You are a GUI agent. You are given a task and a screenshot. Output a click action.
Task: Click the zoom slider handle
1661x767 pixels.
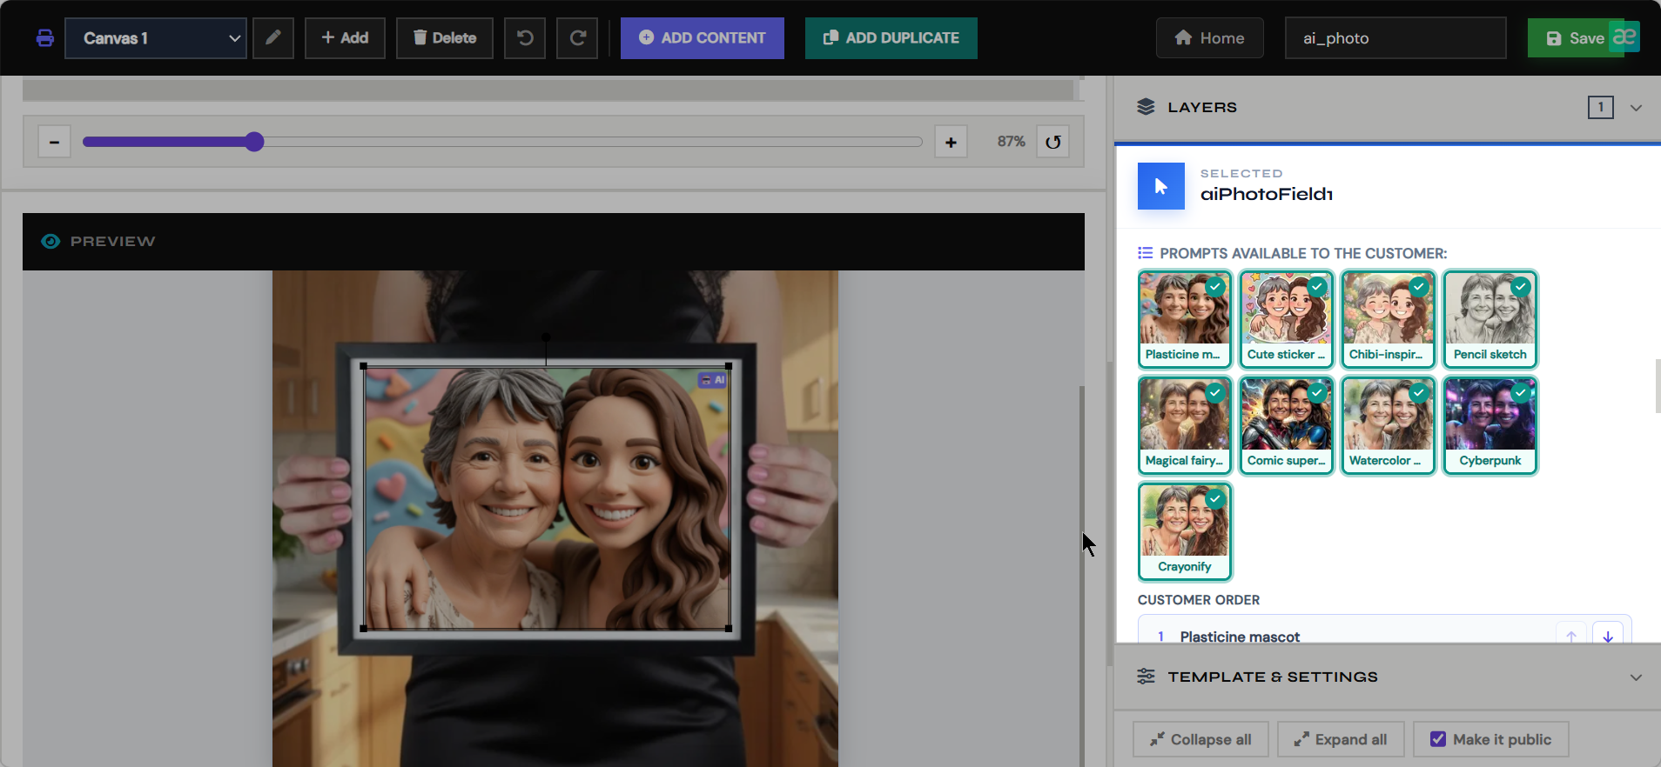(x=254, y=142)
